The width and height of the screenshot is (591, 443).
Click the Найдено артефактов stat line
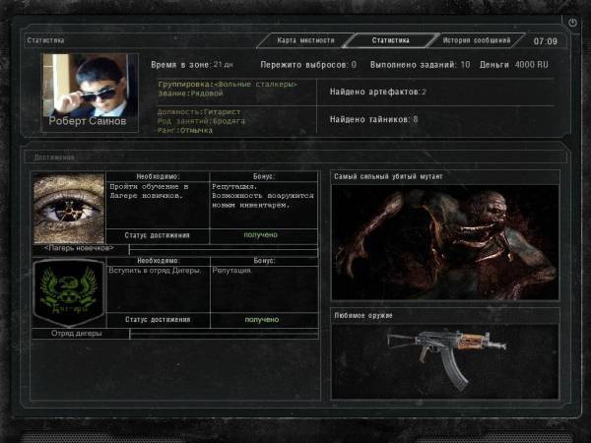(x=378, y=92)
